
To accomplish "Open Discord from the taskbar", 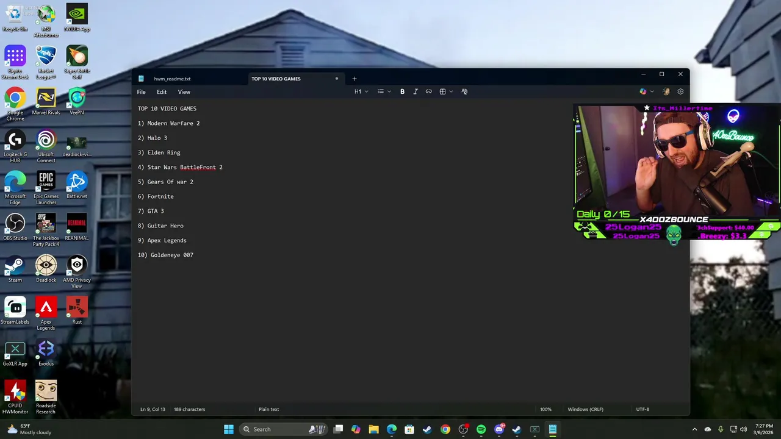I will 499,429.
